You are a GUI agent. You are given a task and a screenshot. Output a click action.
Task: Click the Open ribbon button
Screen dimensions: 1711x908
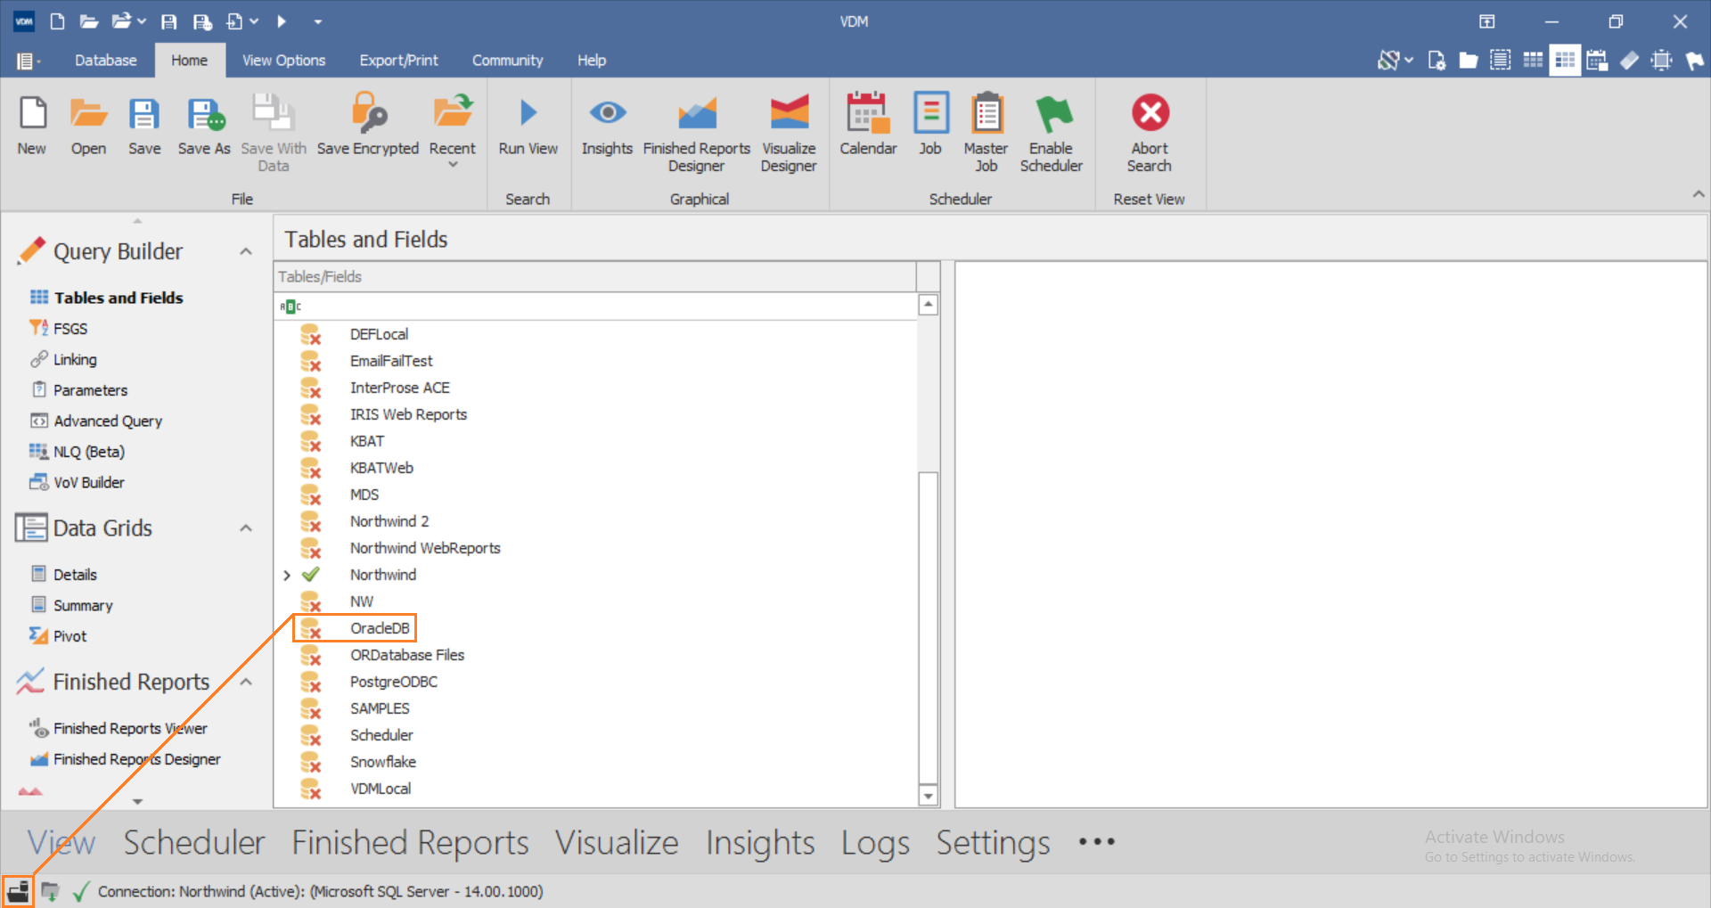click(88, 126)
